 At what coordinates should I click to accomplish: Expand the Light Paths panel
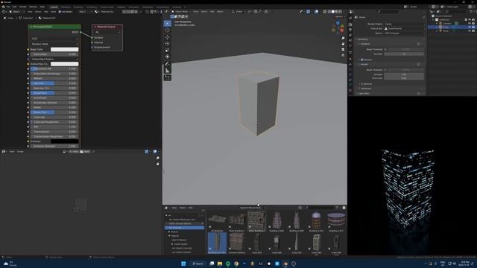pos(364,93)
